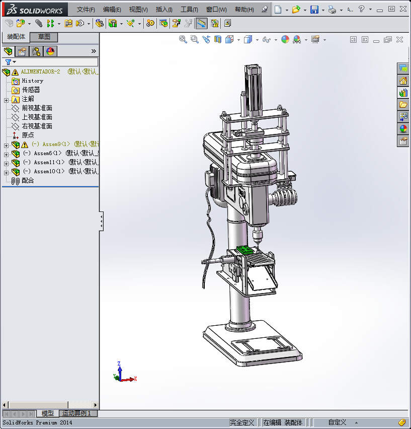Open the FeatureManager design tree tab
Screen dimensions: 411x429
(8, 51)
